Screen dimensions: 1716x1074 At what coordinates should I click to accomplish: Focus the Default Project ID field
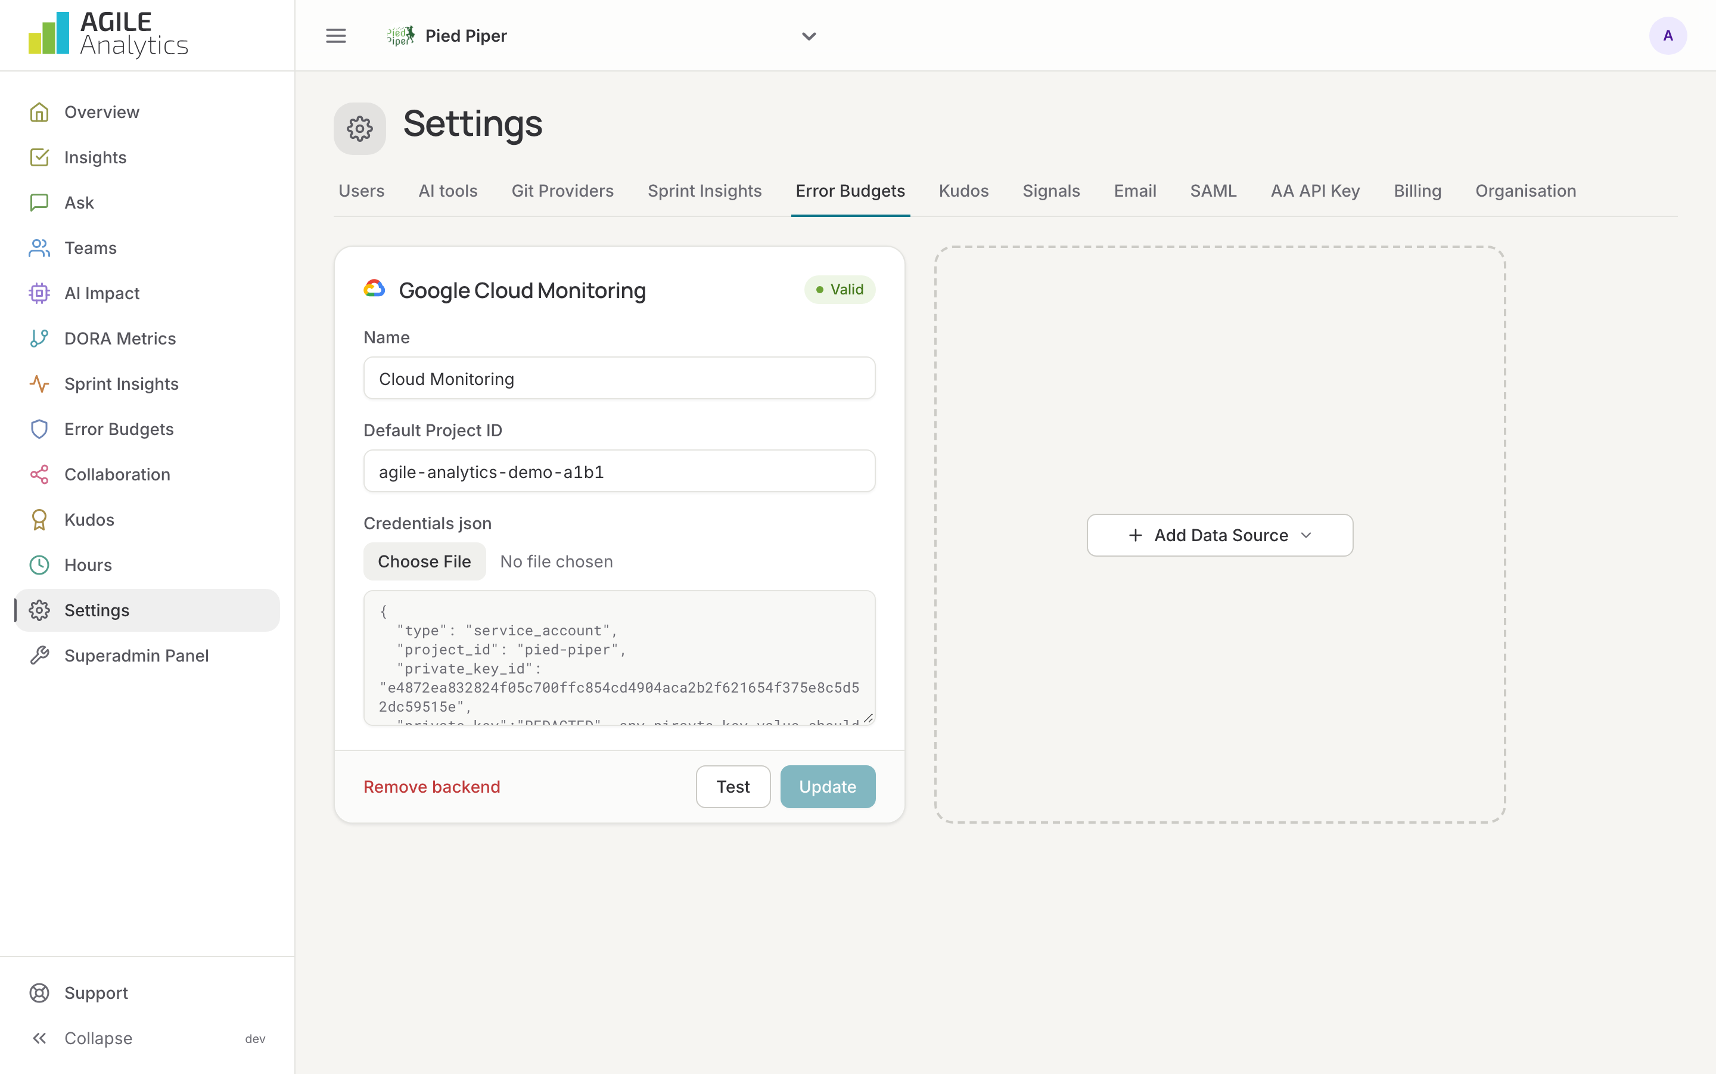(619, 471)
